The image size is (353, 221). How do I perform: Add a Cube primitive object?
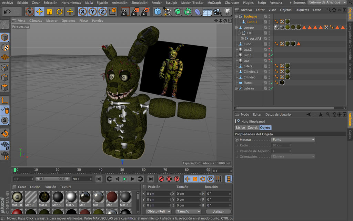[x=158, y=12]
